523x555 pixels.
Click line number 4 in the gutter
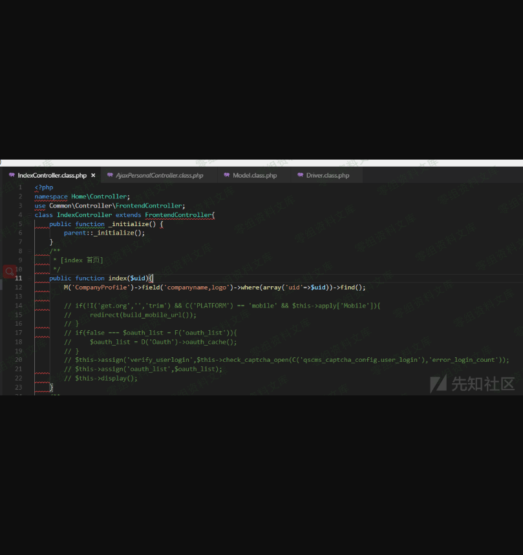click(x=21, y=215)
